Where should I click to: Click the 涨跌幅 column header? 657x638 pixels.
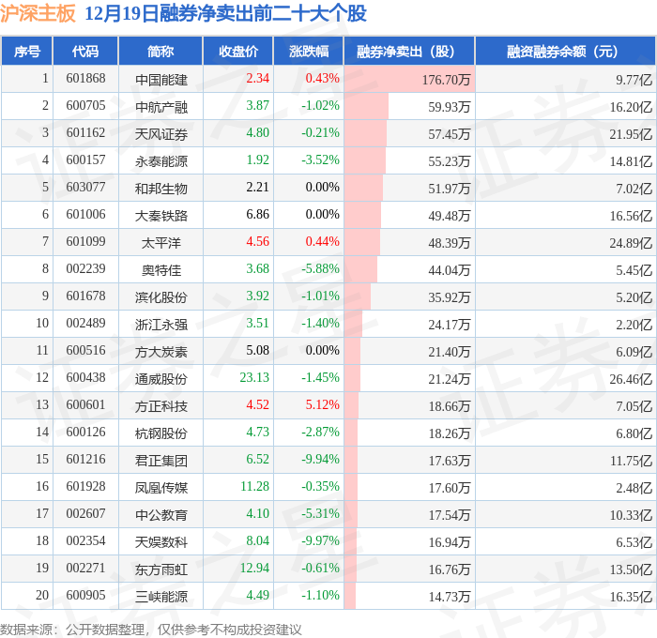click(x=309, y=51)
